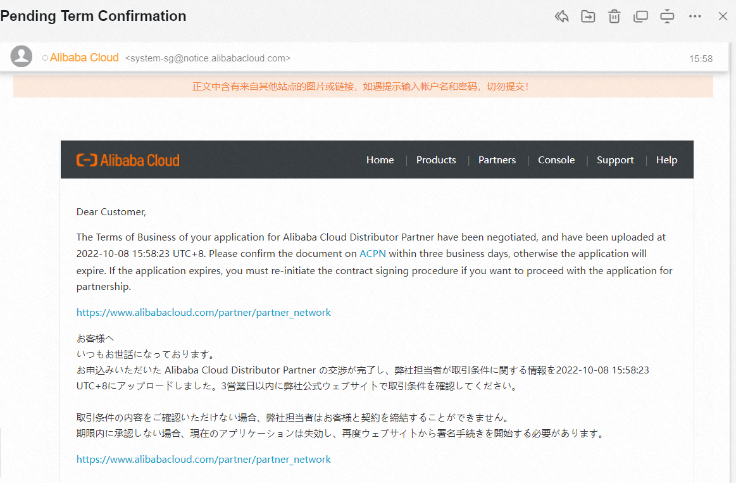Click the icon left of the three dots
Image resolution: width=736 pixels, height=483 pixels.
click(667, 16)
